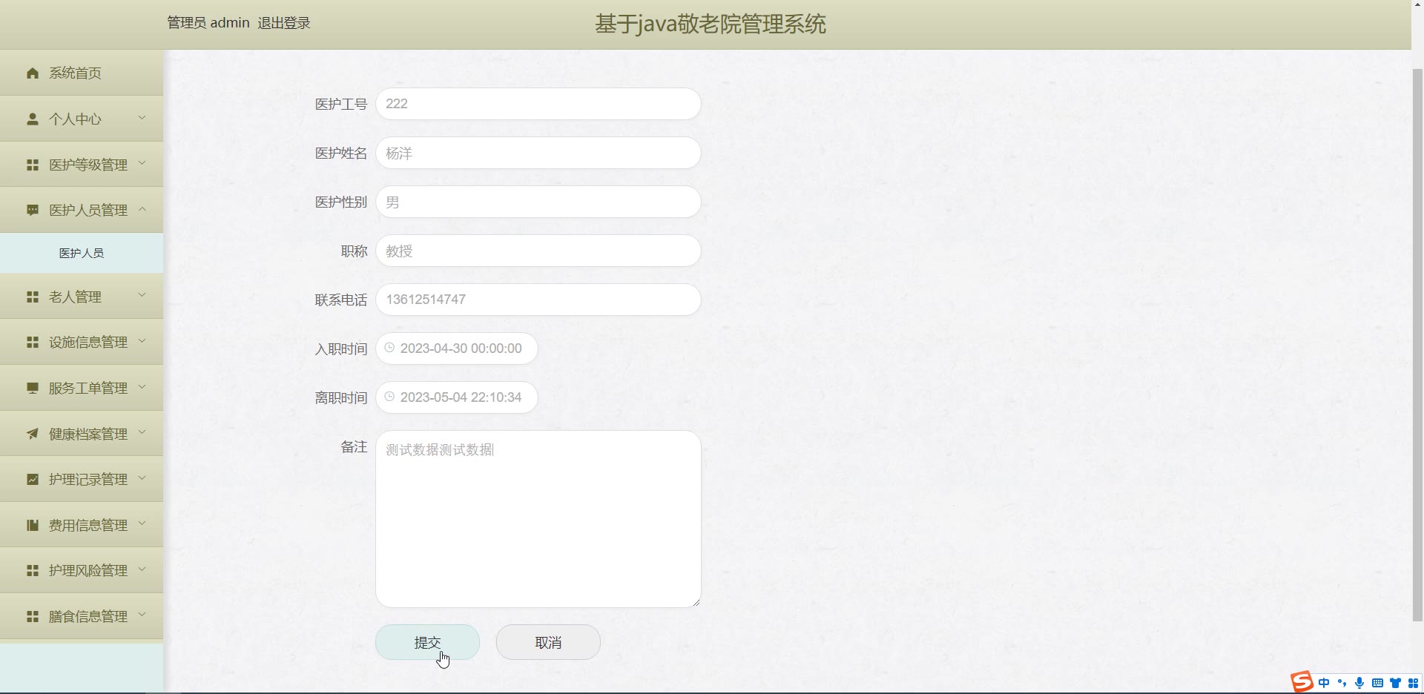Image resolution: width=1424 pixels, height=694 pixels.
Task: Click the paper plane icon beside 健康档案管理
Action: coord(33,434)
